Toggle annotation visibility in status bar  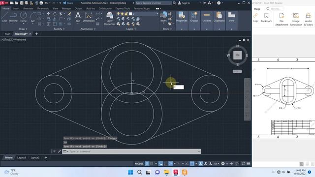[x=200, y=164]
